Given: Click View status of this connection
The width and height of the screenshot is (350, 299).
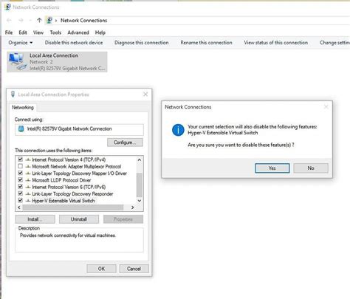Looking at the screenshot, I should 276,43.
